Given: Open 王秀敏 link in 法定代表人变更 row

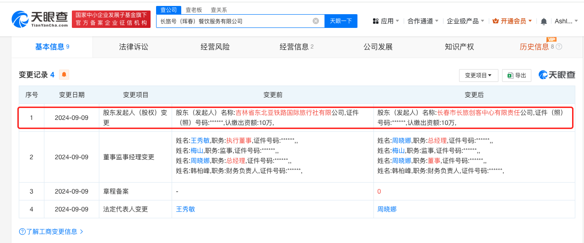Looking at the screenshot, I should tap(185, 209).
